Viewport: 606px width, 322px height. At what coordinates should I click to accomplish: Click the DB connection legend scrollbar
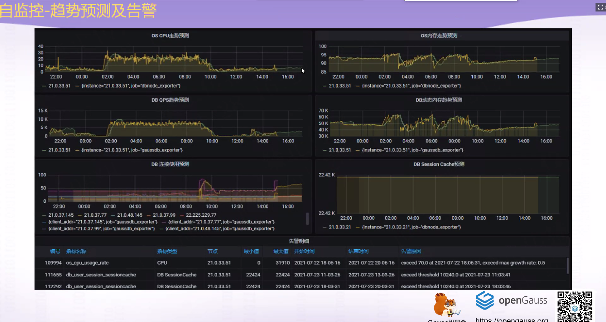click(x=307, y=219)
